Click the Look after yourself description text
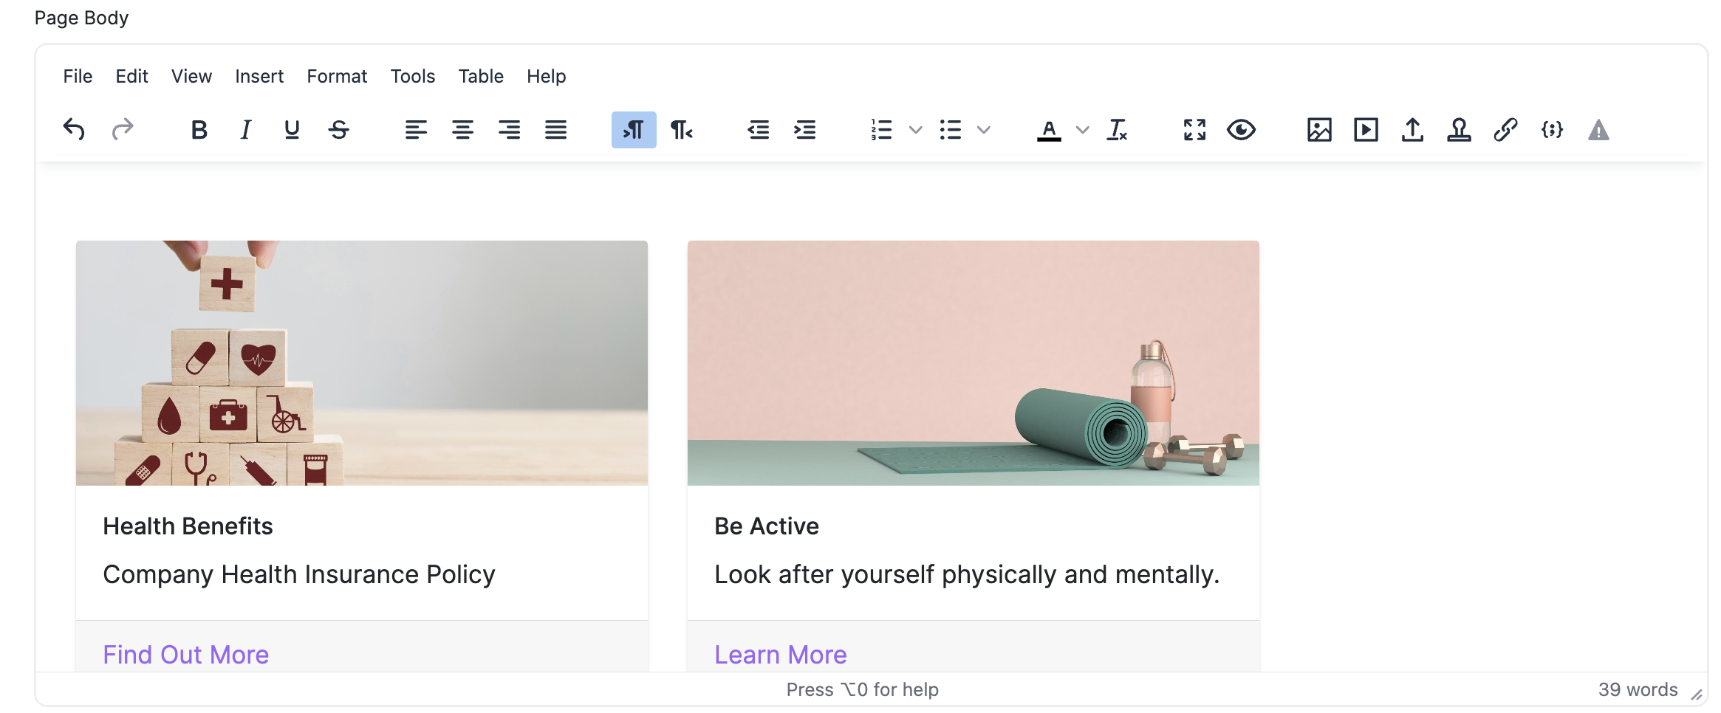 tap(967, 575)
